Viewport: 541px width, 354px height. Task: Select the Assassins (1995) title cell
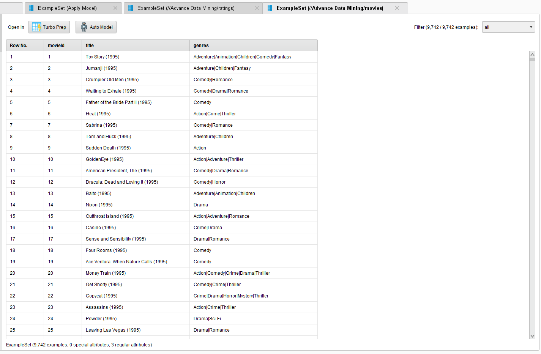click(136, 307)
